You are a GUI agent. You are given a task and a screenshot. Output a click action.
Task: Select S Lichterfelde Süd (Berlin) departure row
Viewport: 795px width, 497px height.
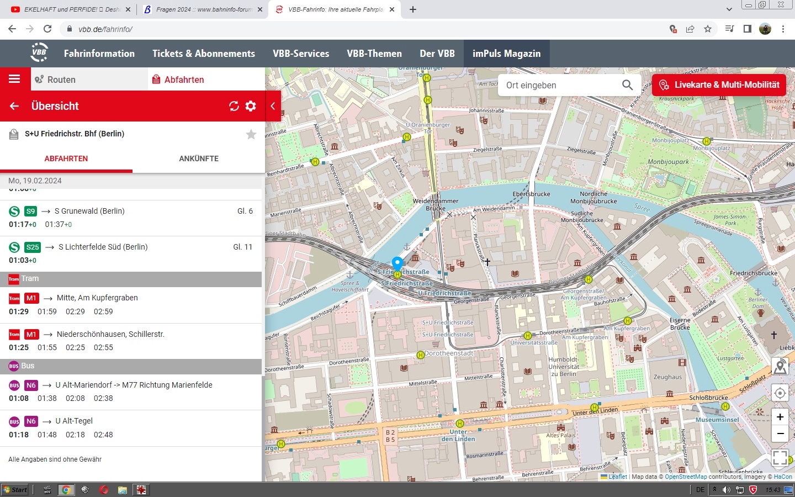(x=131, y=253)
